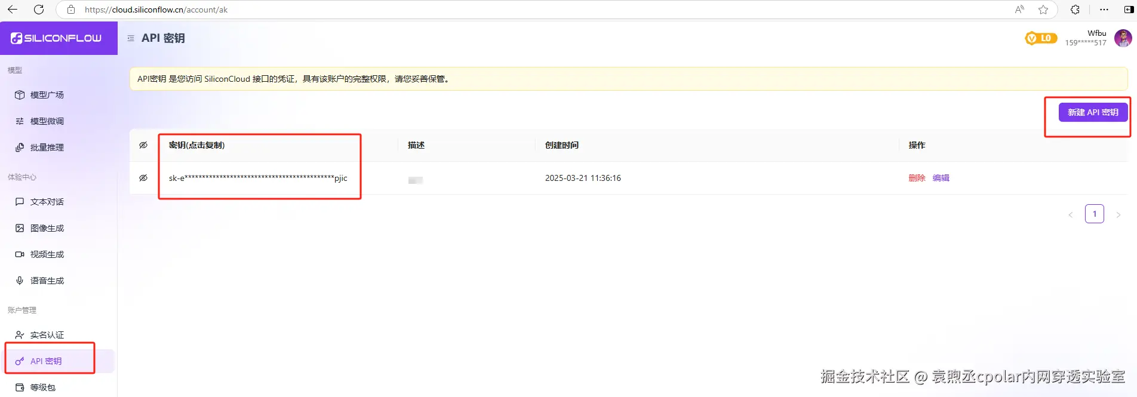Reload the page with refresh icon
The height and width of the screenshot is (397, 1137).
[x=39, y=10]
